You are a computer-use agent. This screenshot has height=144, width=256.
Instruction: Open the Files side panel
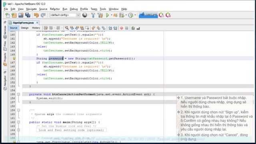pyautogui.click(x=5, y=46)
